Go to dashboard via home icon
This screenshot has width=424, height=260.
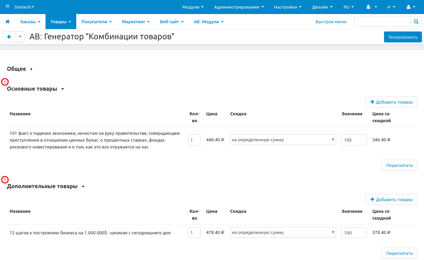tap(8, 21)
